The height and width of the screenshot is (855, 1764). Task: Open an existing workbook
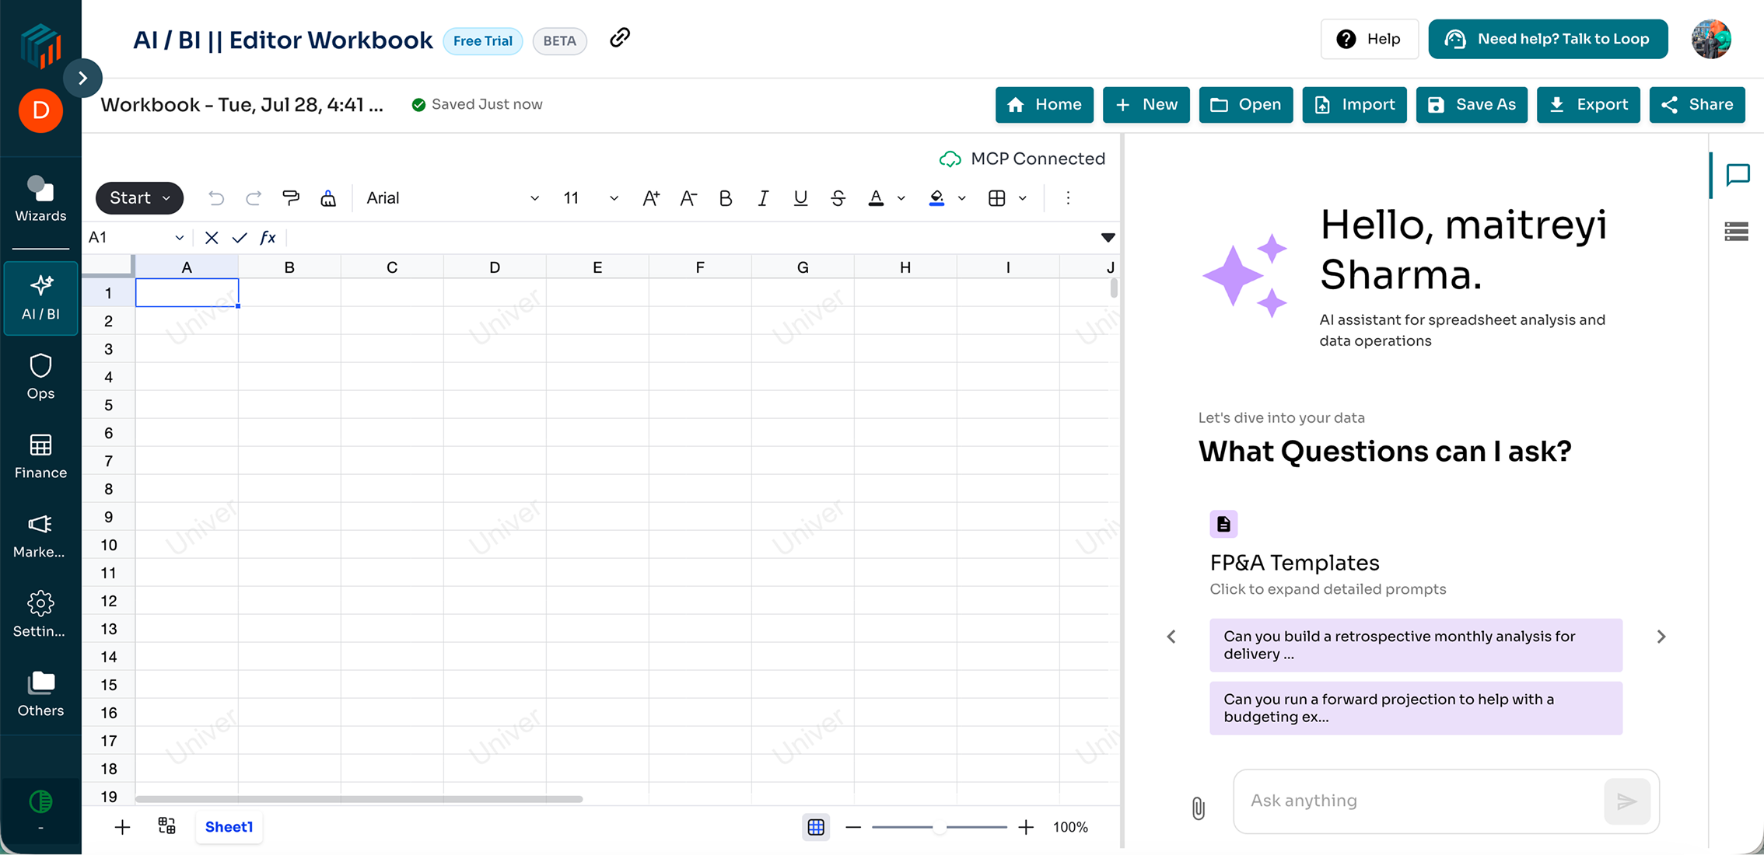(1246, 105)
